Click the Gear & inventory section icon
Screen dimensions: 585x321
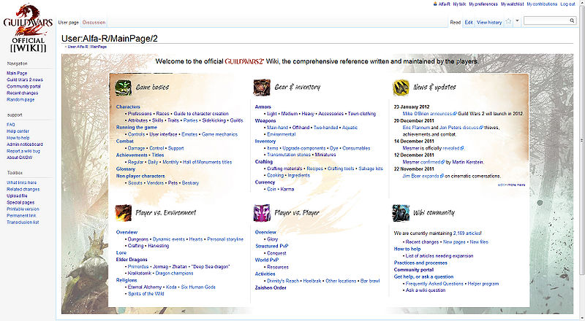click(x=262, y=88)
